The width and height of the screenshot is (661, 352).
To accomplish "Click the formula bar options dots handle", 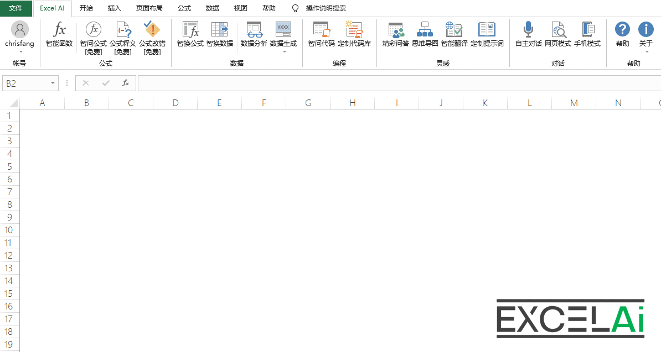I will (66, 83).
